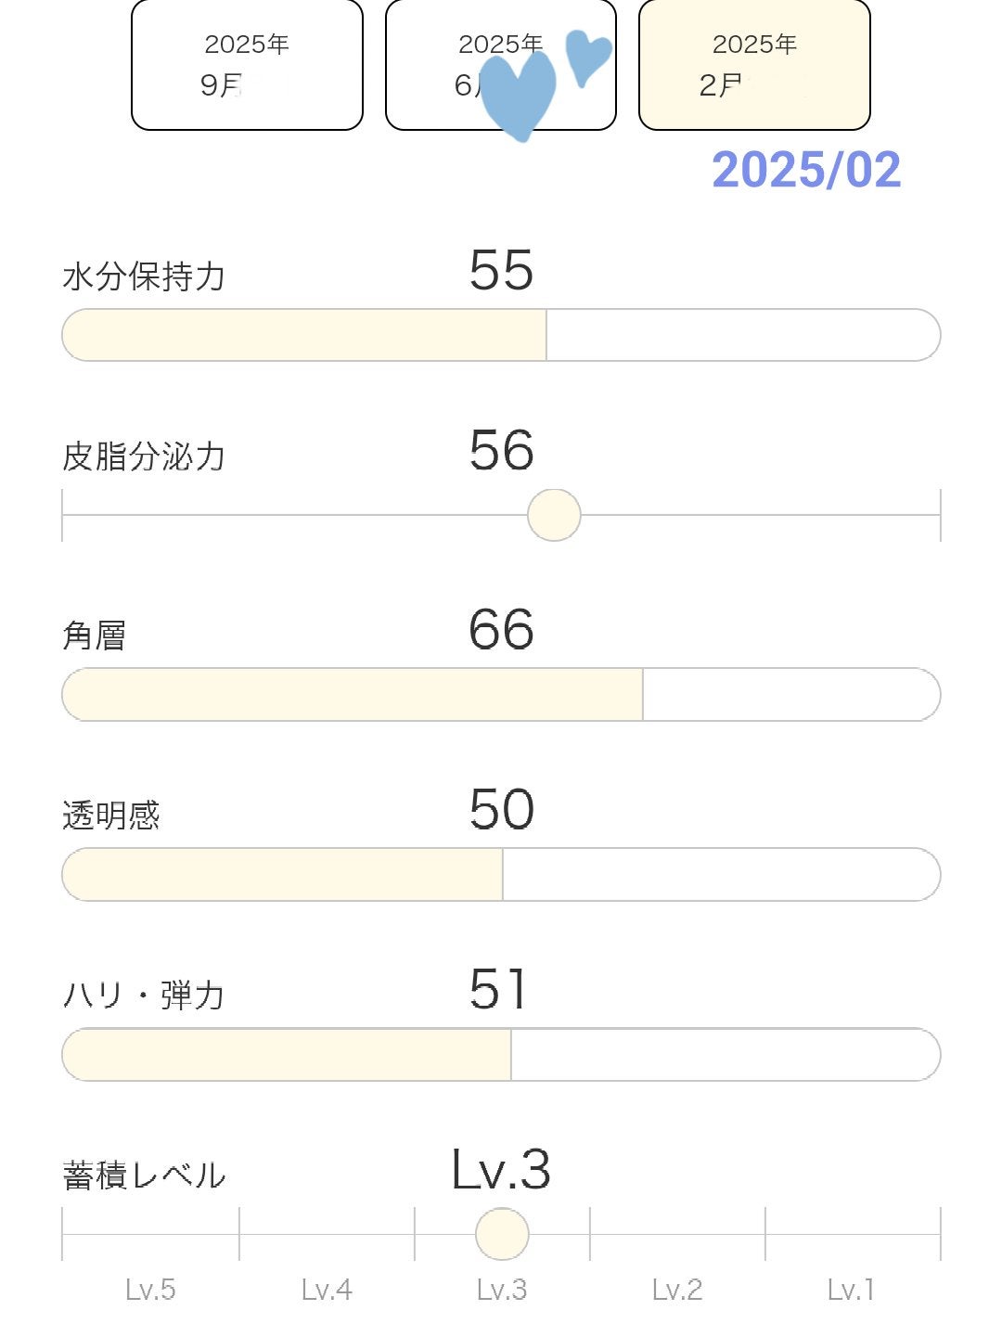Tap the small blue heart sticker
Image resolution: width=1002 pixels, height=1336 pixels.
point(587,55)
